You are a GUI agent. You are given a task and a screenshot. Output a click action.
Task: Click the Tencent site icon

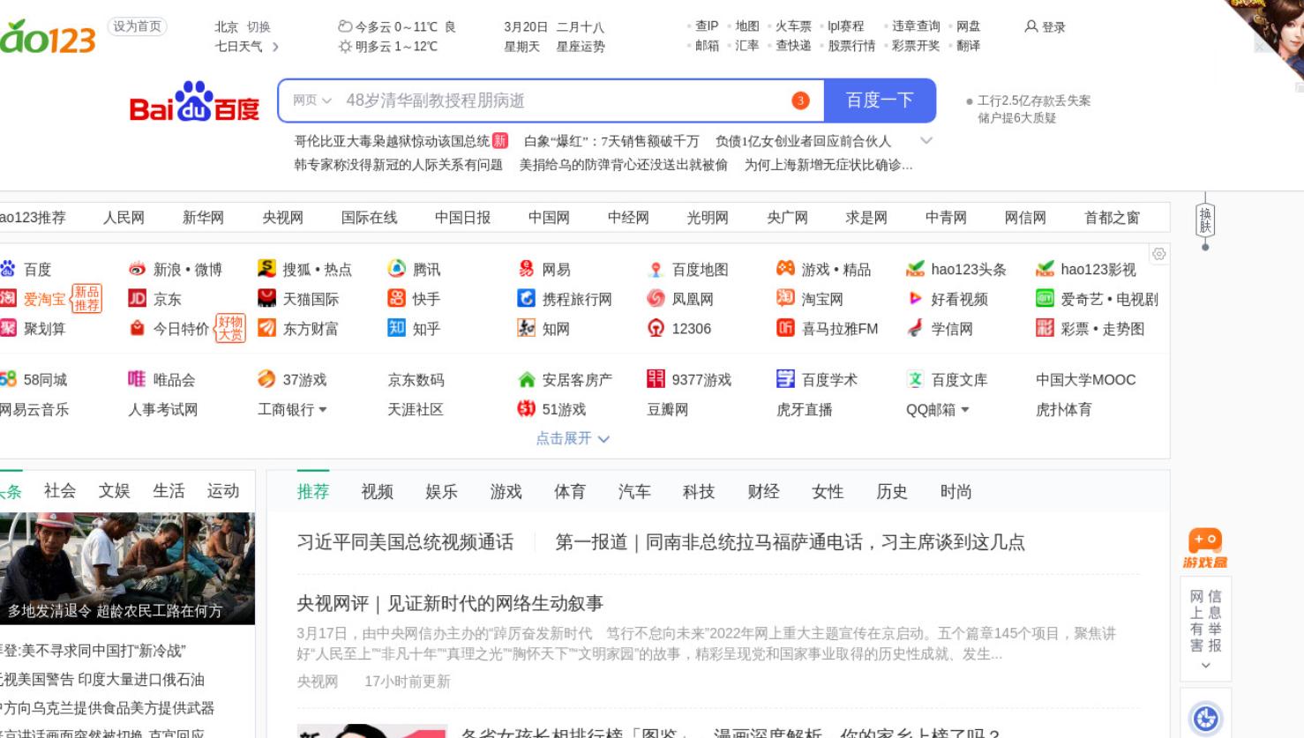pyautogui.click(x=397, y=269)
